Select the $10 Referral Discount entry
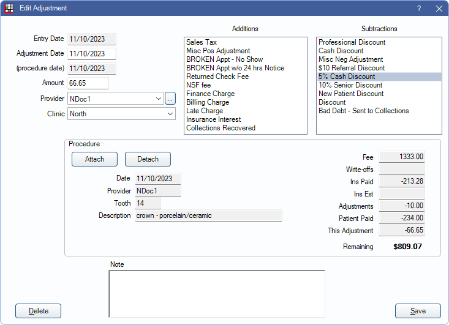 (x=352, y=68)
